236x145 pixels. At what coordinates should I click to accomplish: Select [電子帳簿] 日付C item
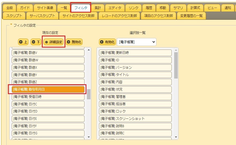tap(48, 104)
